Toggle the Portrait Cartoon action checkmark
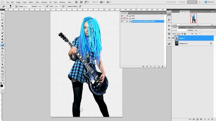216x121 pixels. pos(122,21)
